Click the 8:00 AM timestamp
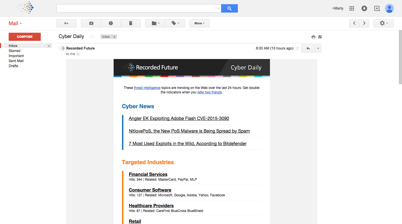The width and height of the screenshot is (402, 224). click(274, 48)
